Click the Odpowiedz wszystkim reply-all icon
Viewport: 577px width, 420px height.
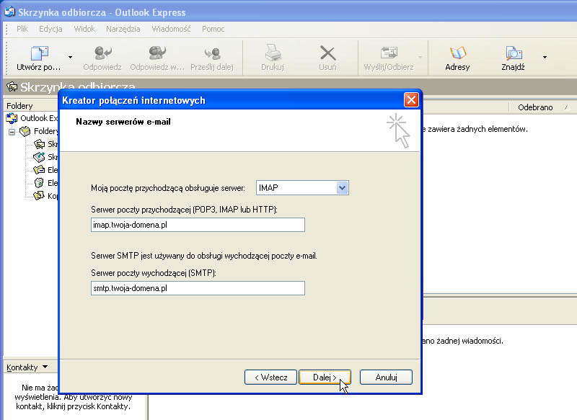click(x=157, y=53)
